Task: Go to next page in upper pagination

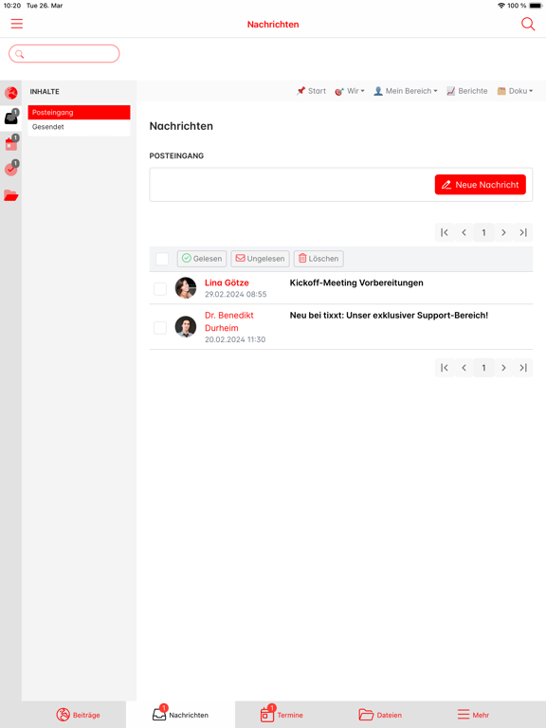Action: click(x=503, y=232)
